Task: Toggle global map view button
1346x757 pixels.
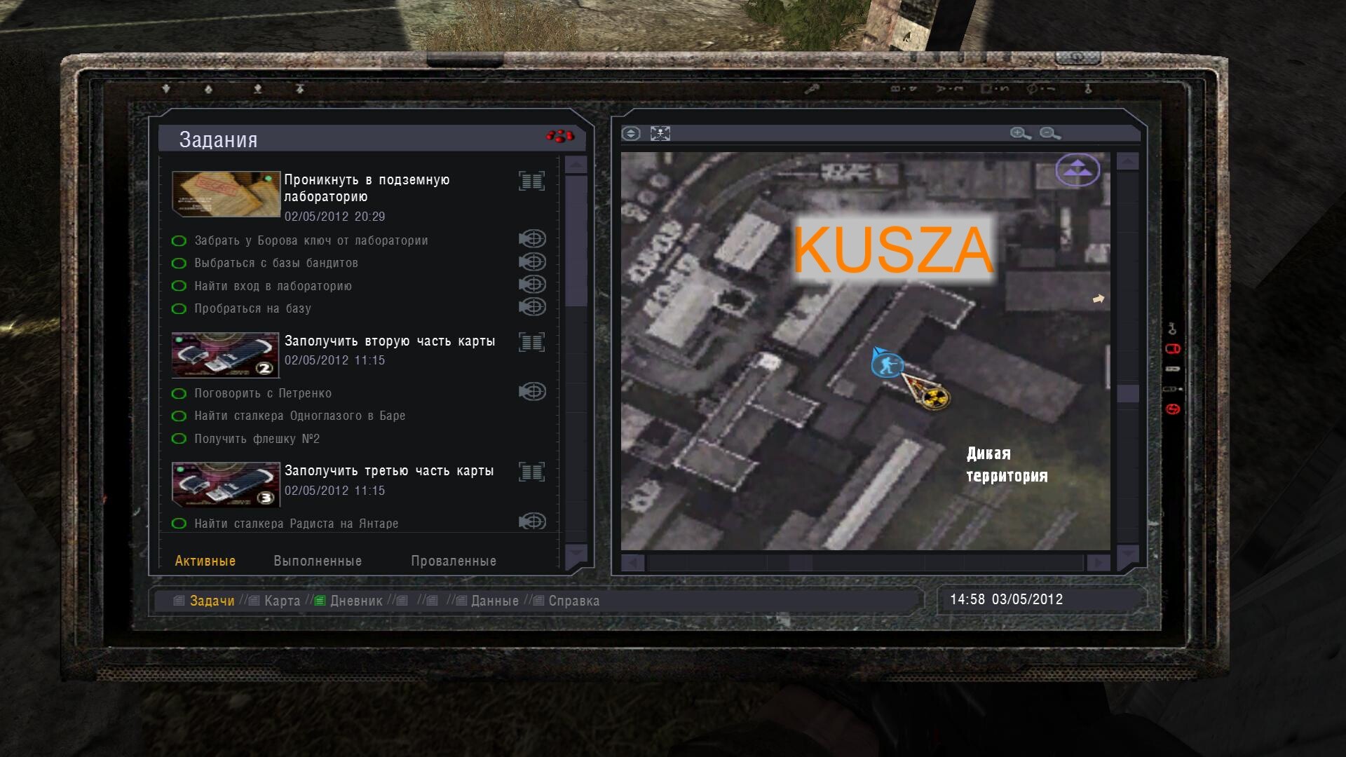Action: coord(631,133)
